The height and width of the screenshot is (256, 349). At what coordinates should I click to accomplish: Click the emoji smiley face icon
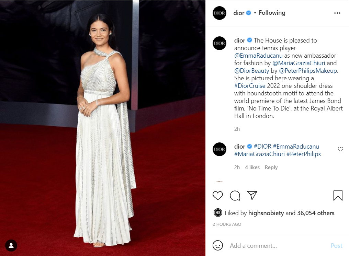218,246
